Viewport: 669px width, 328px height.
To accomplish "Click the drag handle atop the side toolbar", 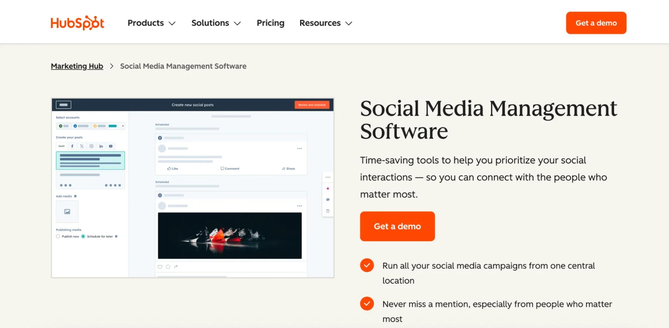I will [x=328, y=177].
